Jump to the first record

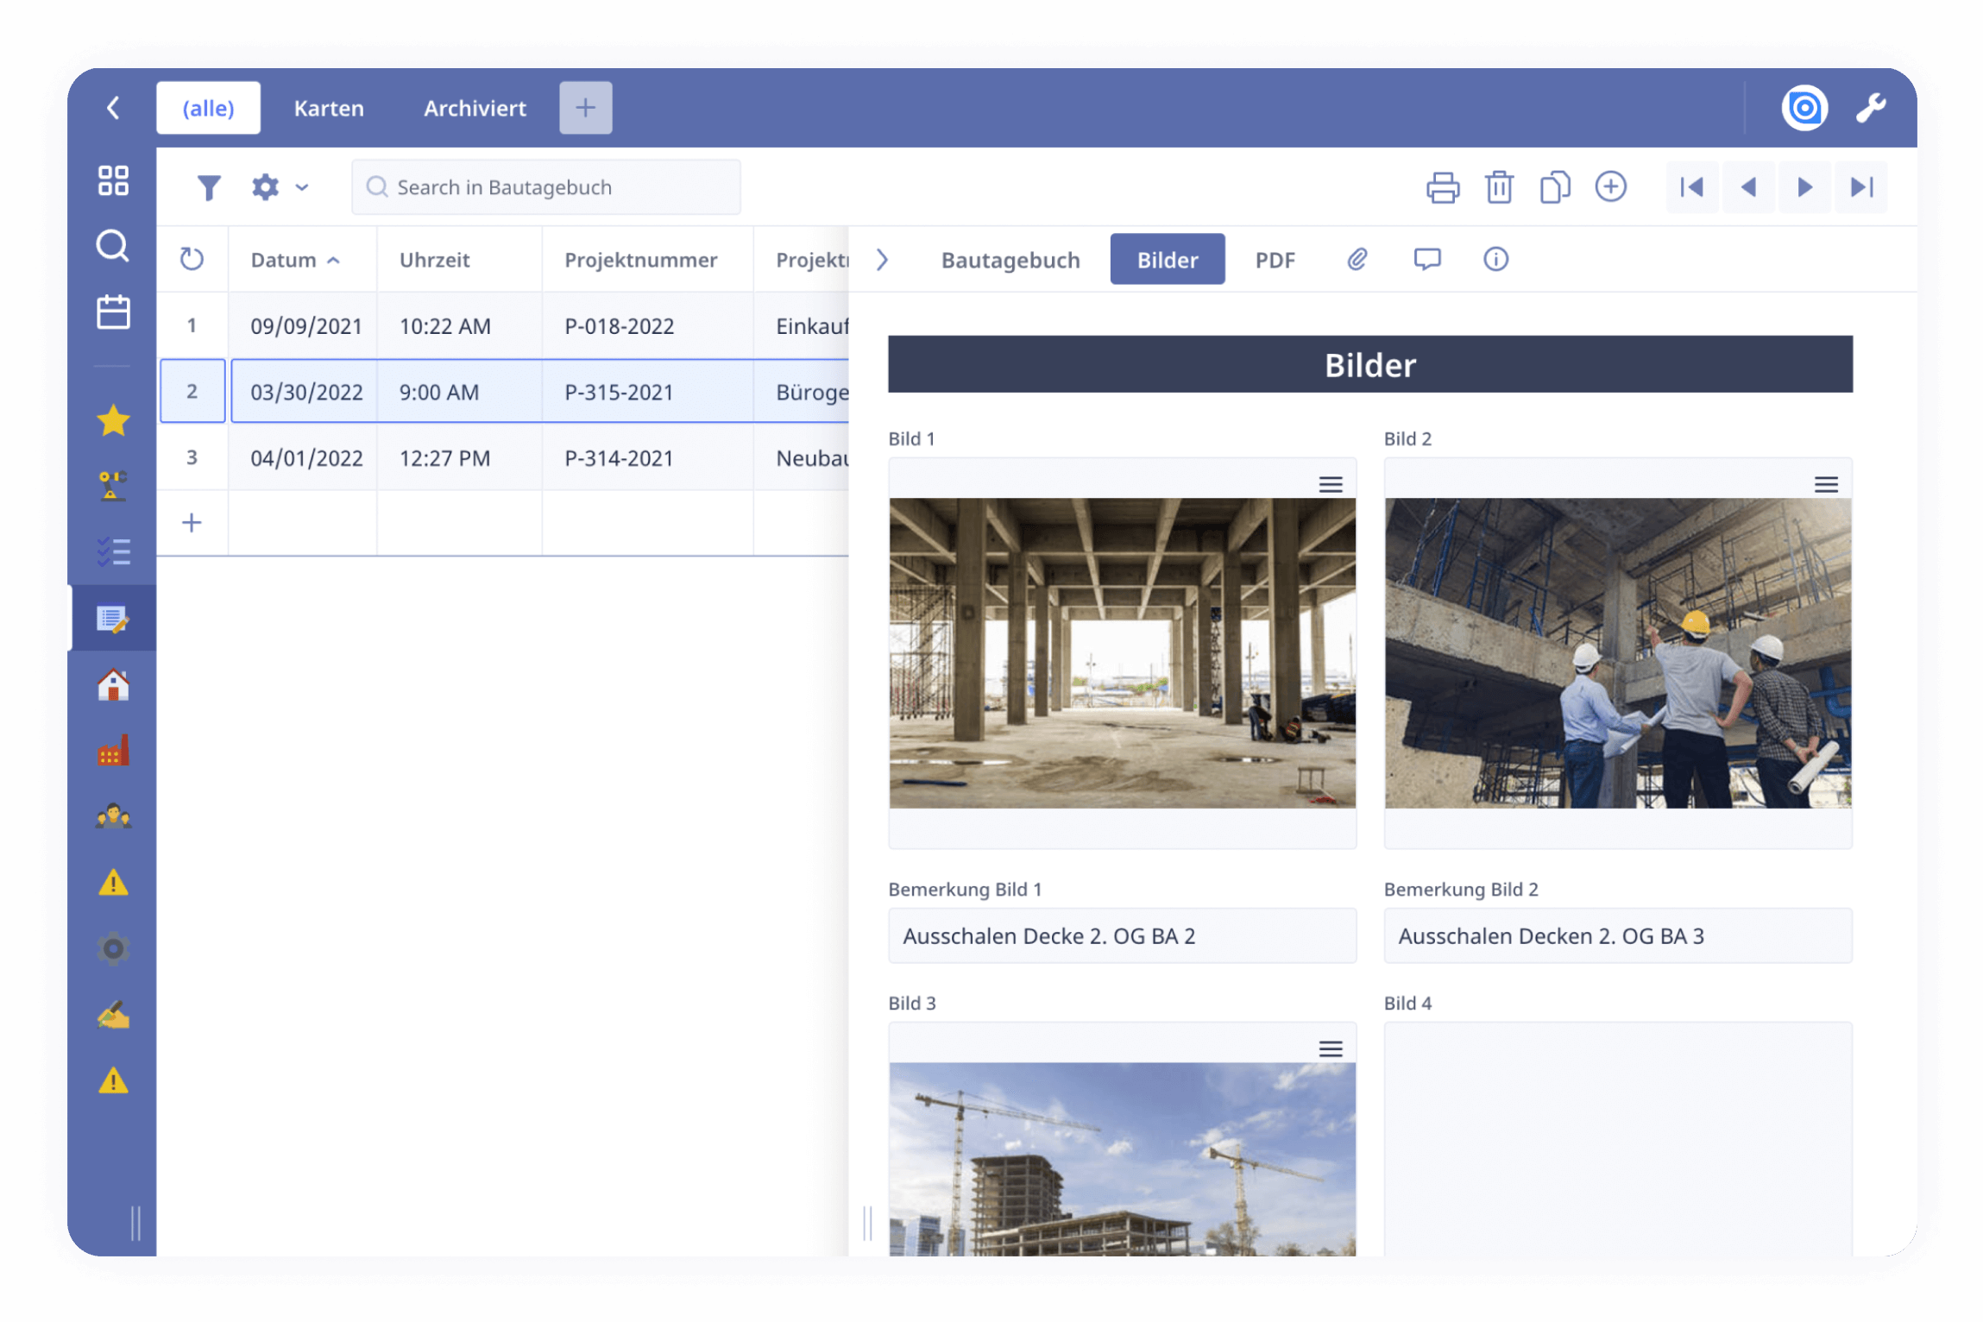[x=1691, y=187]
